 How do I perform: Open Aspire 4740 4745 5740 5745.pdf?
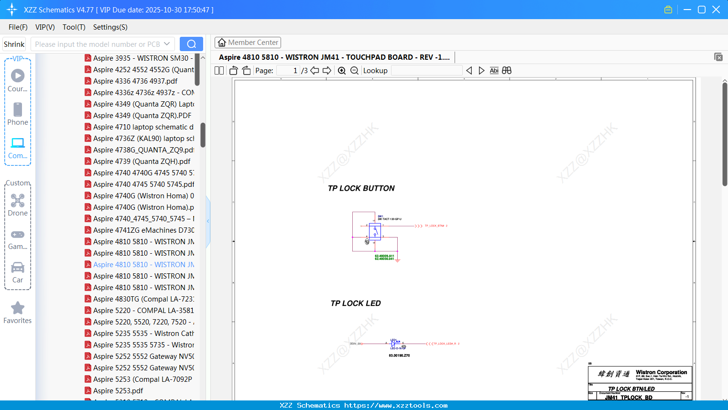tap(139, 184)
